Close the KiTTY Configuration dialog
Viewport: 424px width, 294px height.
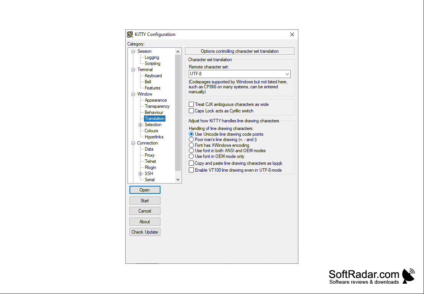(x=292, y=34)
